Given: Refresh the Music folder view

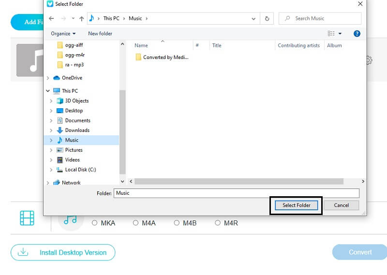Looking at the screenshot, I should pos(267,18).
